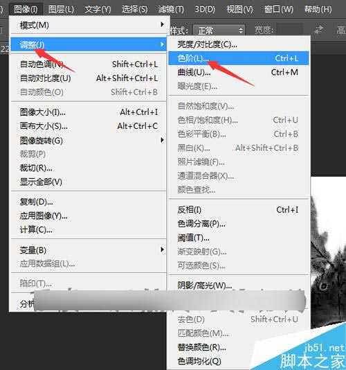Viewport: 346px width, 370px height.
Task: Expand the 模式(M) submenu
Action: click(89, 25)
